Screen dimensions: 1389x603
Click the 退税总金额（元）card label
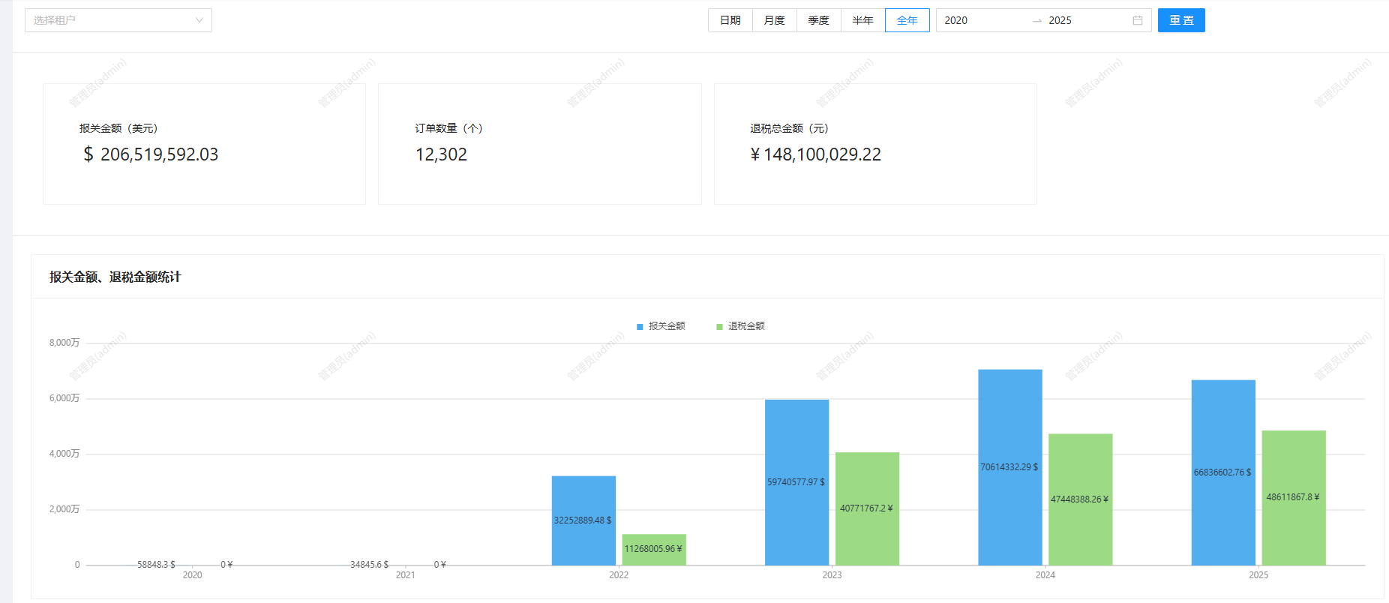[790, 128]
